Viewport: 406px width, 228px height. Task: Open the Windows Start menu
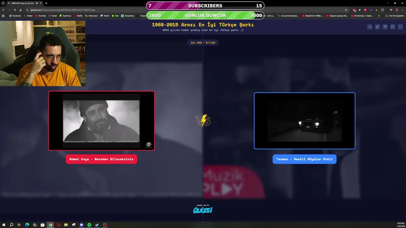tap(3, 225)
